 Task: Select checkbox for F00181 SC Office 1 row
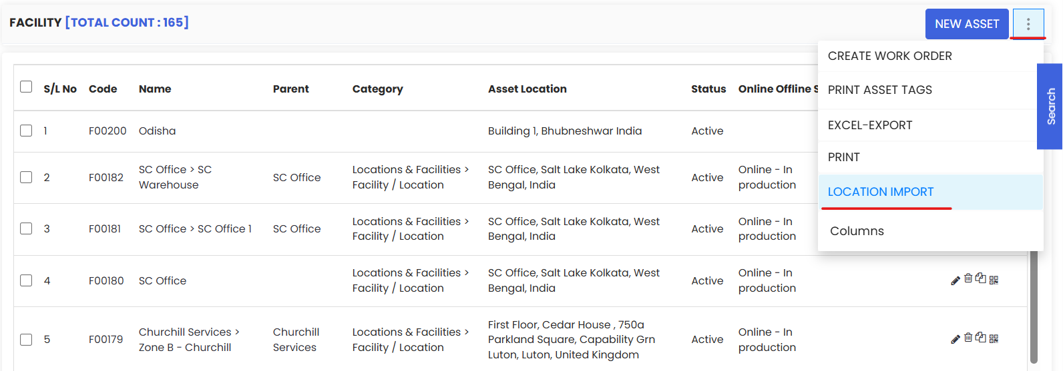[x=26, y=228]
